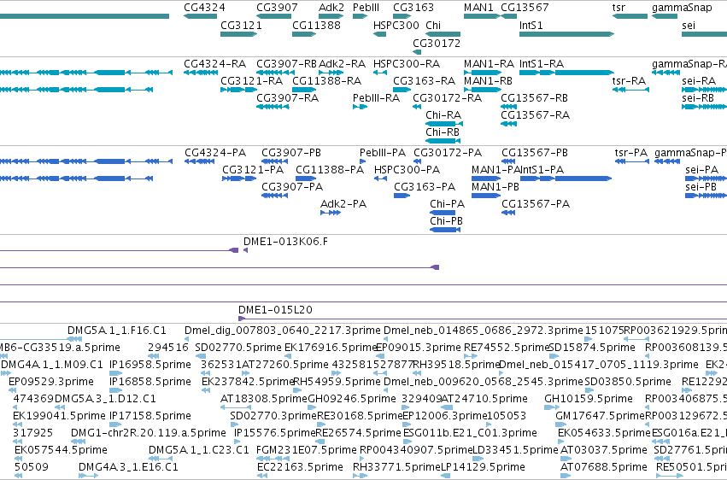Click the PebIII gene label
The width and height of the screenshot is (727, 480).
tap(366, 8)
